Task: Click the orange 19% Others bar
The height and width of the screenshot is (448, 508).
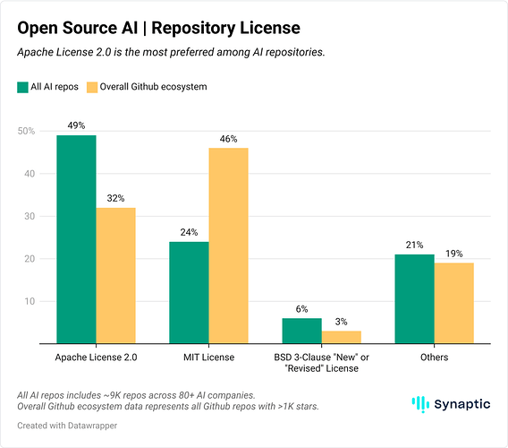Action: [454, 303]
